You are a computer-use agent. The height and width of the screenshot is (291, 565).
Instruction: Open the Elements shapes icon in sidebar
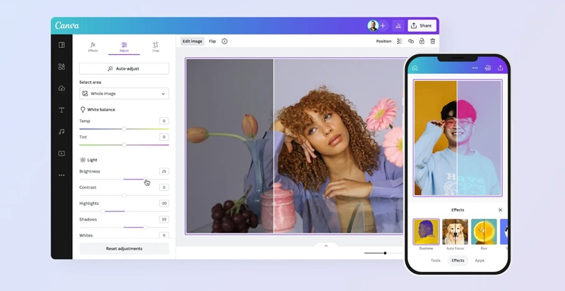(x=61, y=66)
